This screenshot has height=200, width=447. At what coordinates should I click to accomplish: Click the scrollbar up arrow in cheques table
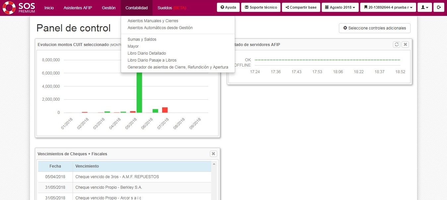coord(214,164)
